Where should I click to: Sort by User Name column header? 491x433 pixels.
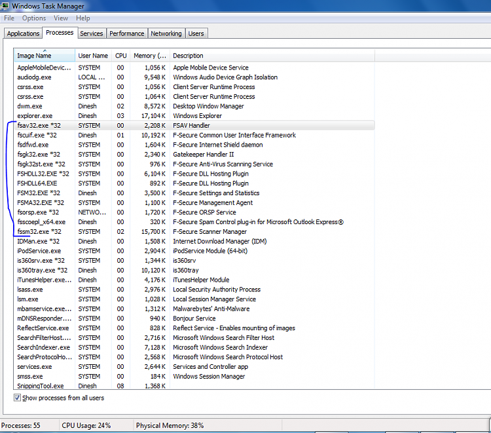click(94, 56)
